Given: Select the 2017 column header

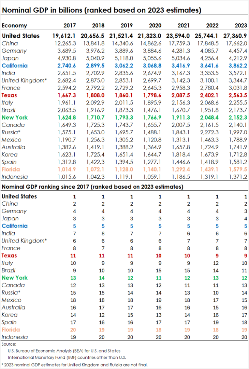Looking at the screenshot, I should click(70, 25).
